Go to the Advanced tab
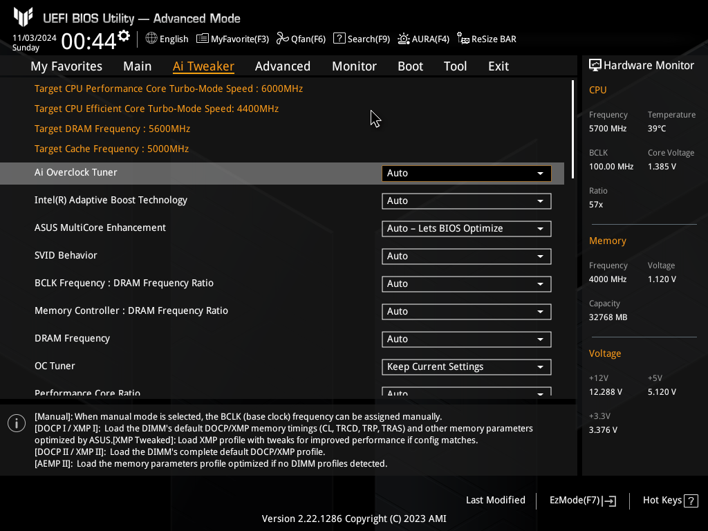 (x=283, y=66)
